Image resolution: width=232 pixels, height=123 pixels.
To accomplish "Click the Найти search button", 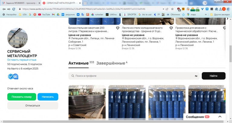I will (214, 76).
